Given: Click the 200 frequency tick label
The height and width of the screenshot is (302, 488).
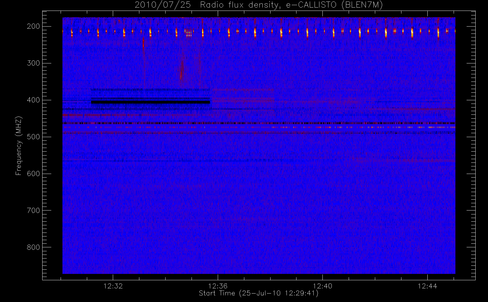Looking at the screenshot, I should [x=33, y=26].
